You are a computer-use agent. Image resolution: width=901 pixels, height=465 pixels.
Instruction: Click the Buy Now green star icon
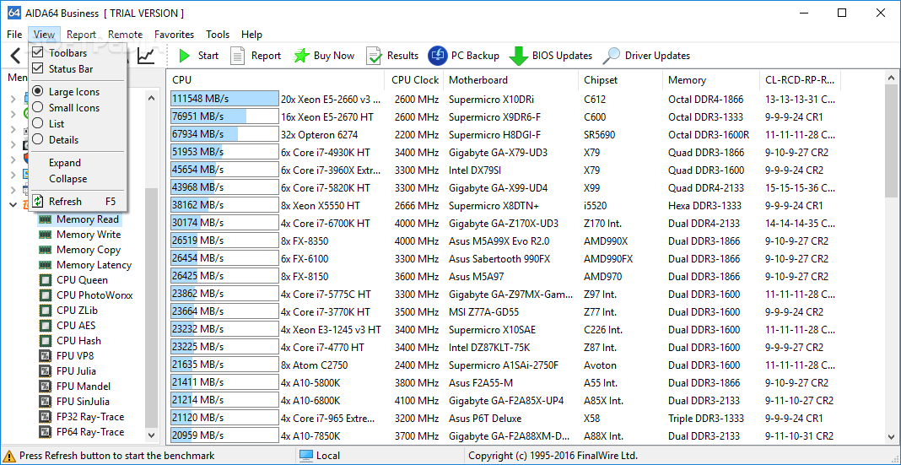[302, 56]
